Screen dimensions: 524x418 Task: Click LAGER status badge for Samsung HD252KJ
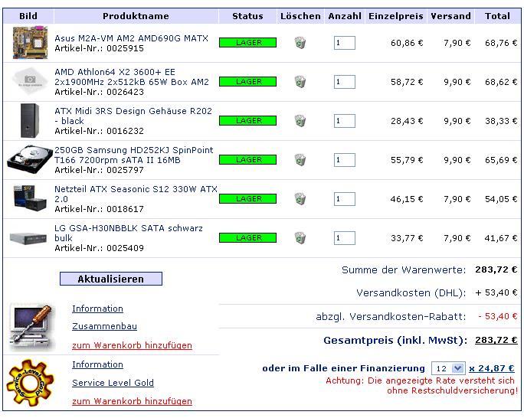[x=247, y=160]
